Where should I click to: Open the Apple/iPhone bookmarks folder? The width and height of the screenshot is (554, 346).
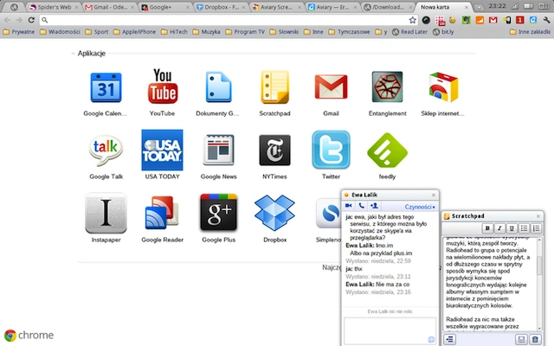pos(134,32)
